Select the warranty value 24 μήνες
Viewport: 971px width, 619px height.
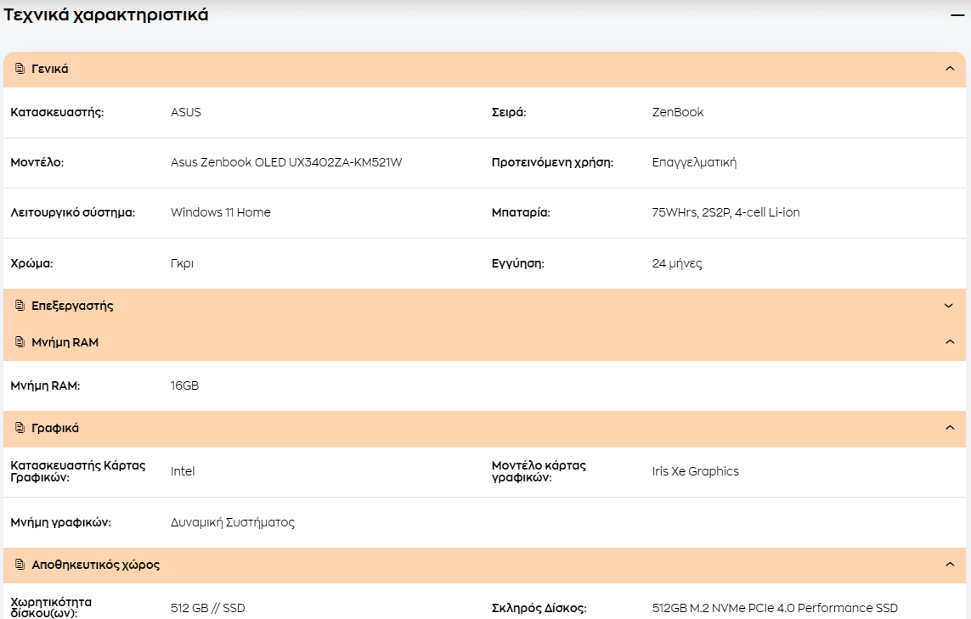pos(677,263)
